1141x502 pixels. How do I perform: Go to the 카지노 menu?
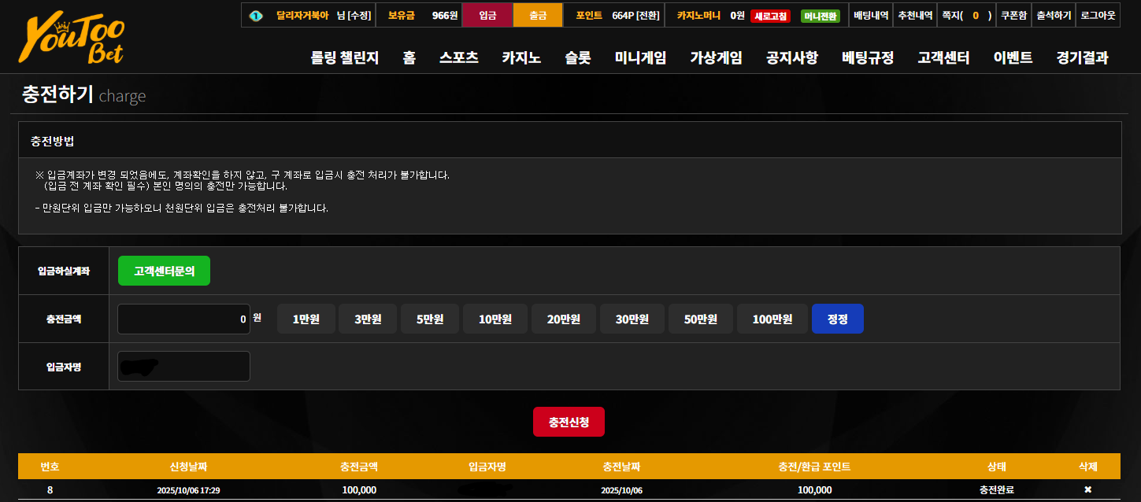[521, 57]
